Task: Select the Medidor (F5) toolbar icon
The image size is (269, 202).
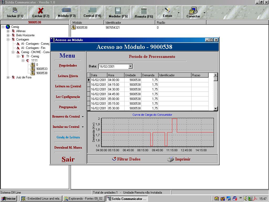Action: (x=118, y=11)
